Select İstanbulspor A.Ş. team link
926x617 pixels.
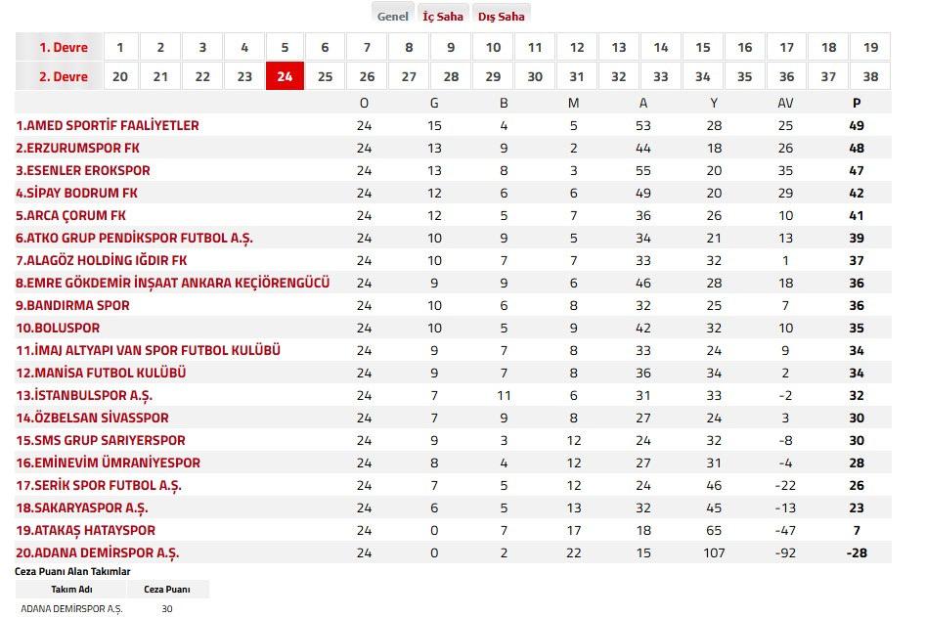[84, 395]
